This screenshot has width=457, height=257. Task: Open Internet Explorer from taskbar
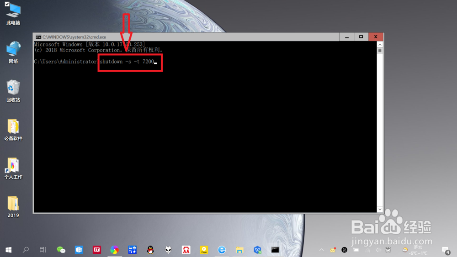(222, 250)
